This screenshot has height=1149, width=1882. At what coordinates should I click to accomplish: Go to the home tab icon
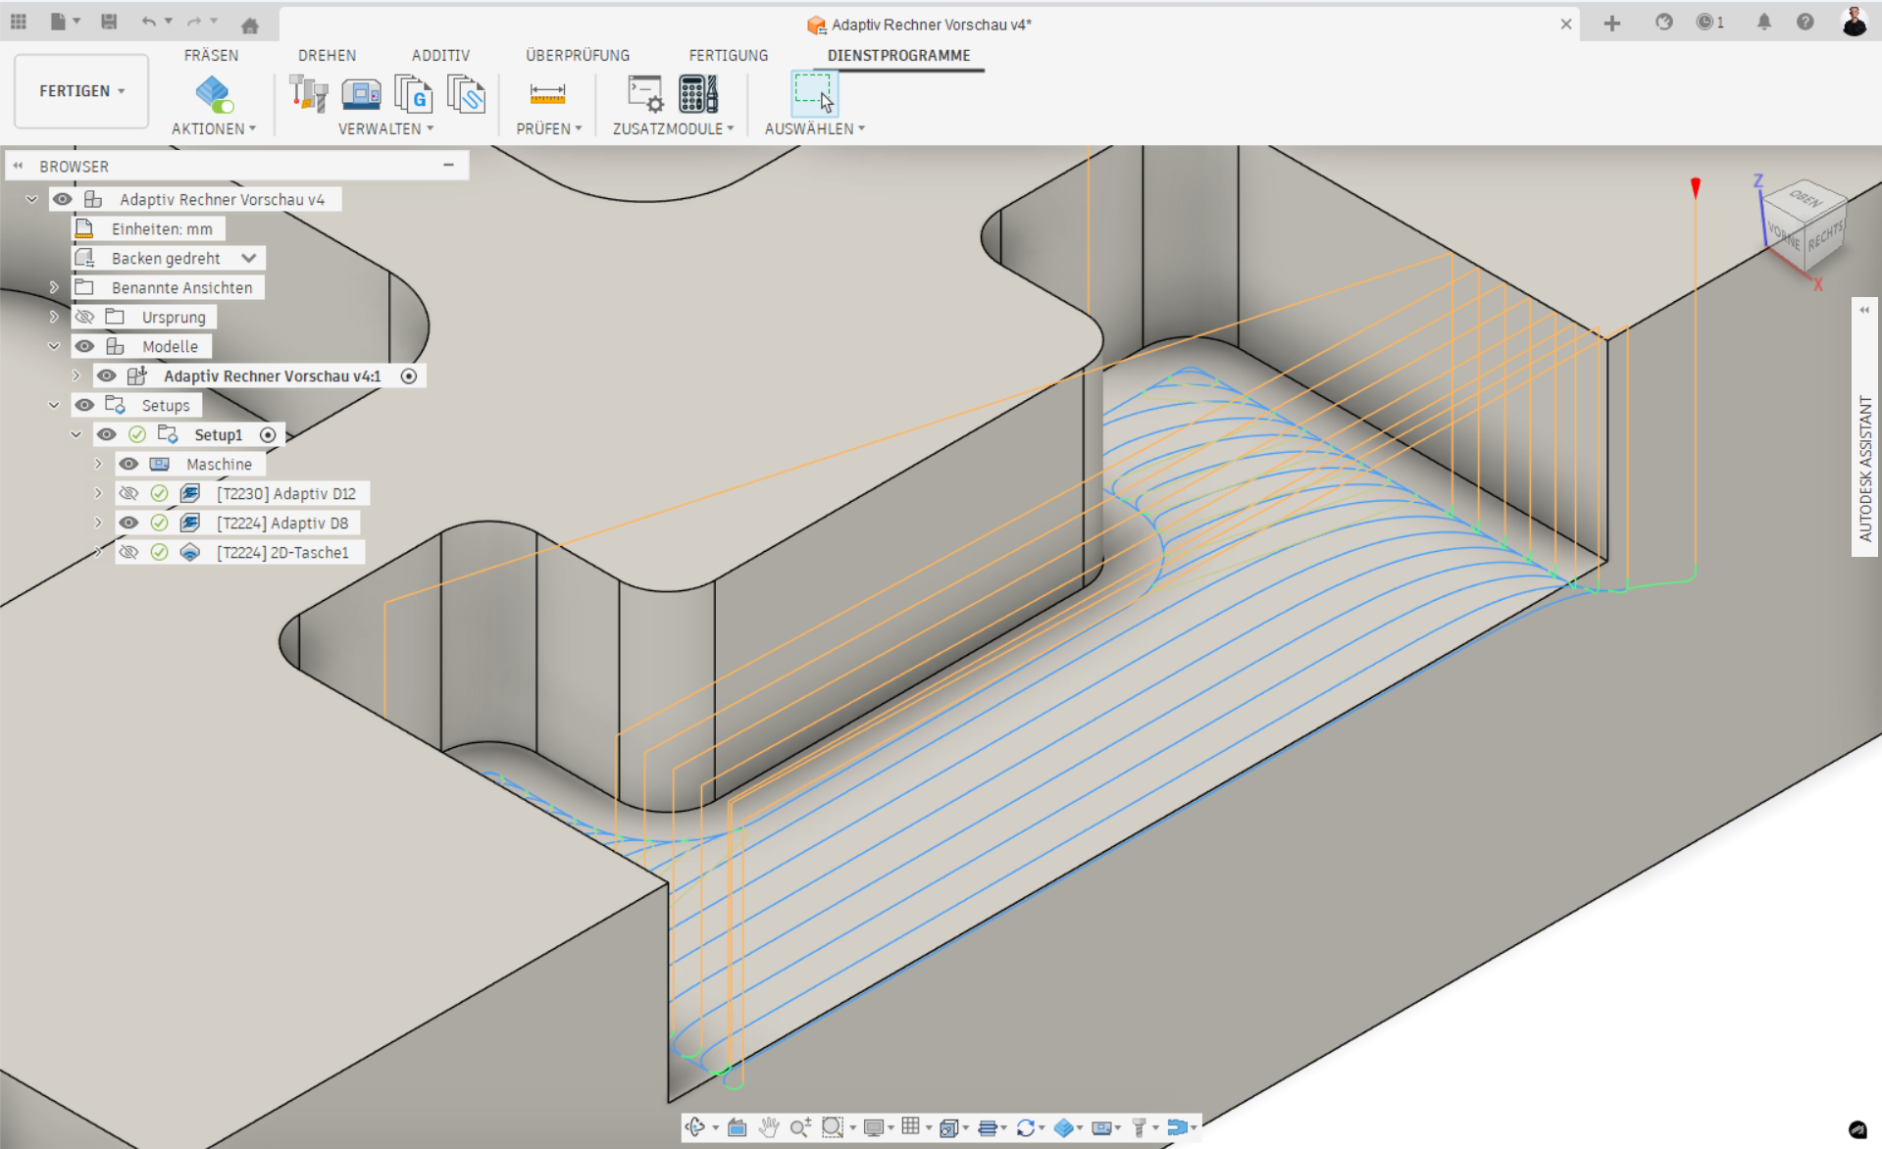click(250, 25)
